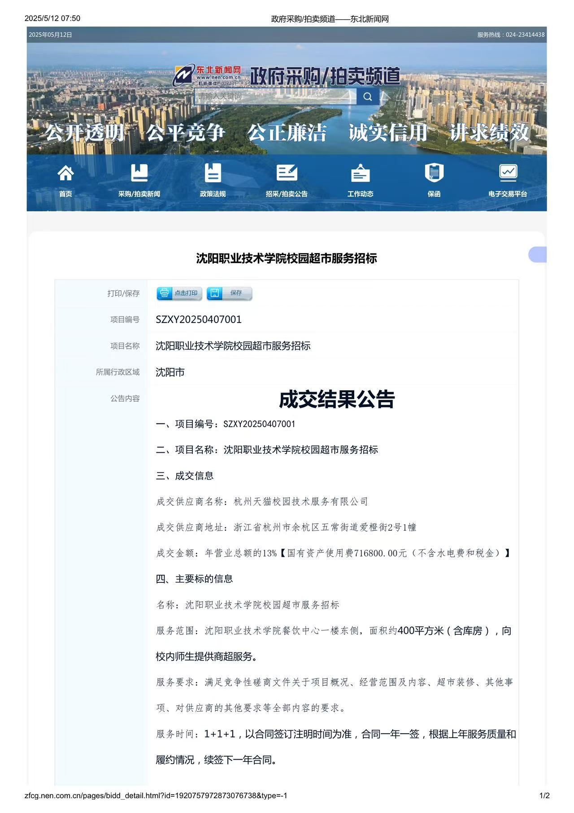Viewport: 574px width, 813px height.
Task: Open the 采购/拍卖新闻 bookmark icon
Action: (x=139, y=173)
